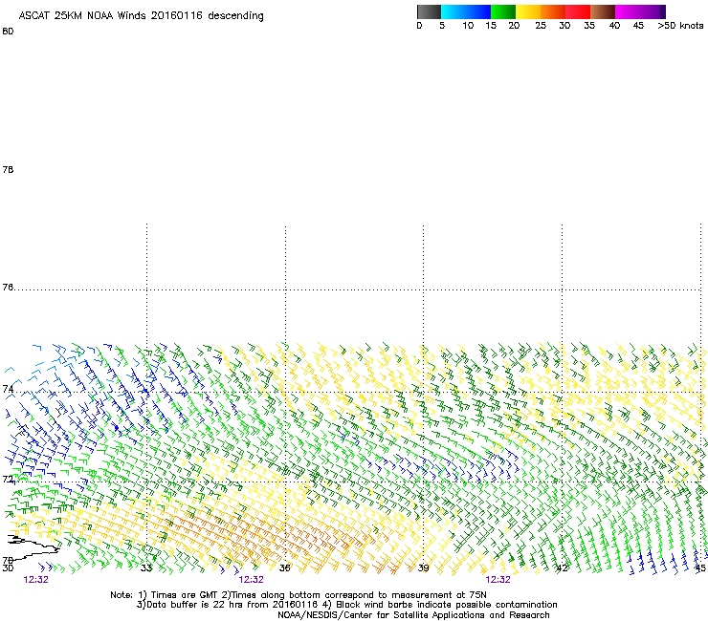Click the 'NOAA/NESDIS/Center for Satellite Applications and Research' credit
Image resolution: width=708 pixels, height=621 pixels.
coord(413,615)
